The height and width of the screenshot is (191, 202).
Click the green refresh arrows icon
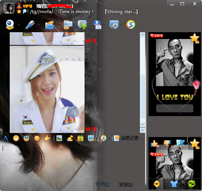192,184
